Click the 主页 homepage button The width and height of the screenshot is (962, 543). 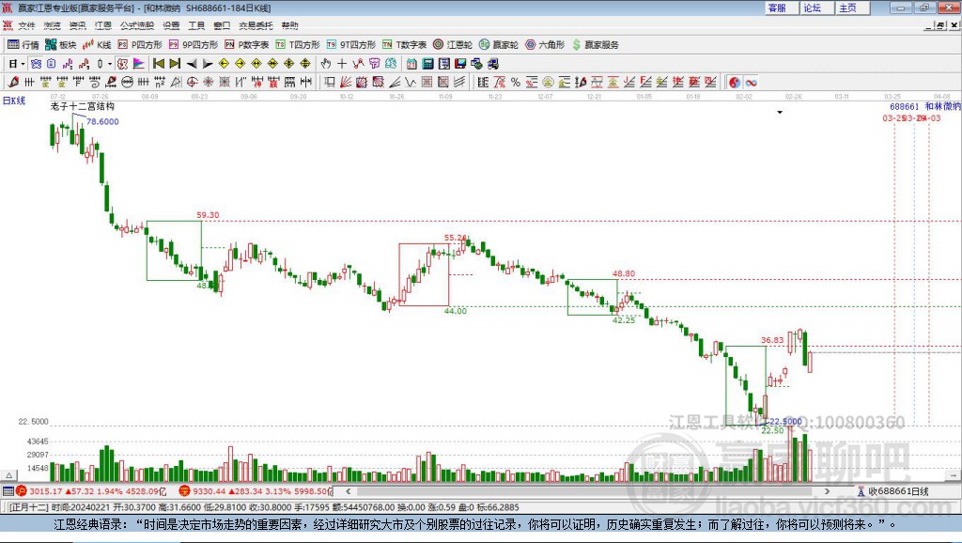tap(852, 8)
